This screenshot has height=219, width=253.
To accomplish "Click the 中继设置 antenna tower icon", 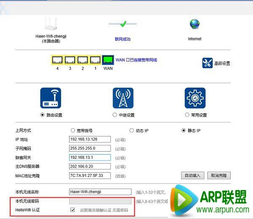I will 123,98.
